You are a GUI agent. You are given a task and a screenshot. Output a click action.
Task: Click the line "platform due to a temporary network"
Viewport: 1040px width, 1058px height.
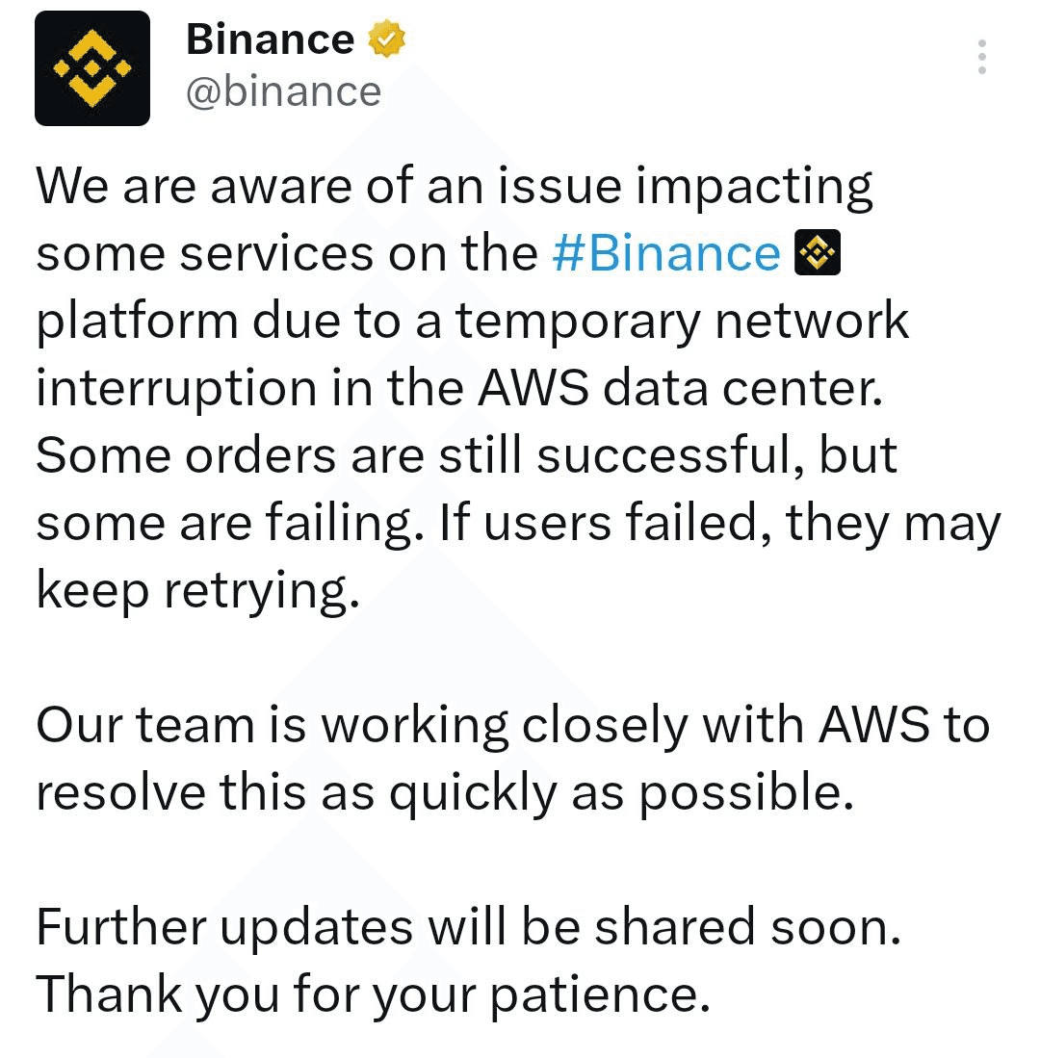pyautogui.click(x=472, y=322)
